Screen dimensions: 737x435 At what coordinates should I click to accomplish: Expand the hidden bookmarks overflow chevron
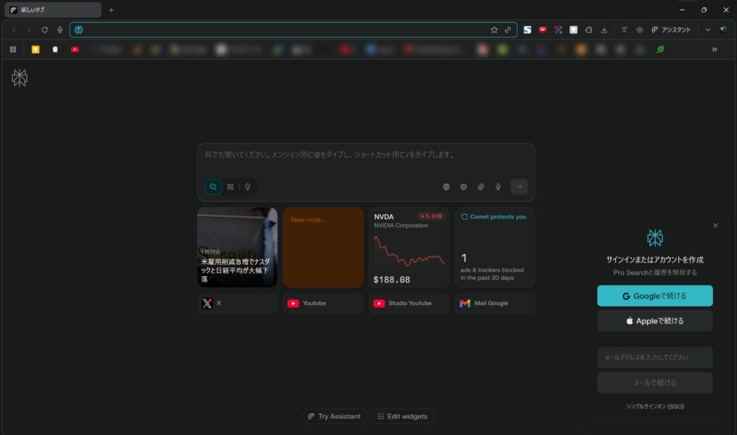(x=715, y=49)
